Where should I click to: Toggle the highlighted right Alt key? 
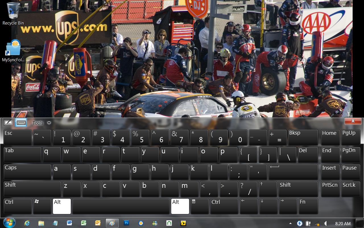180,206
